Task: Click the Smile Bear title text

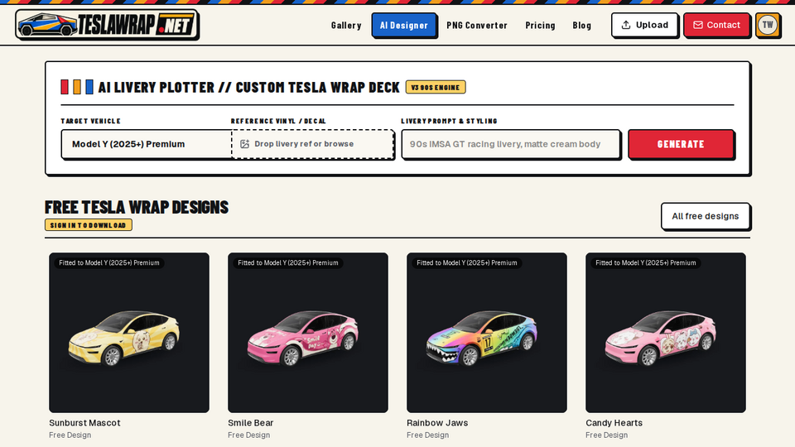Action: 250,423
